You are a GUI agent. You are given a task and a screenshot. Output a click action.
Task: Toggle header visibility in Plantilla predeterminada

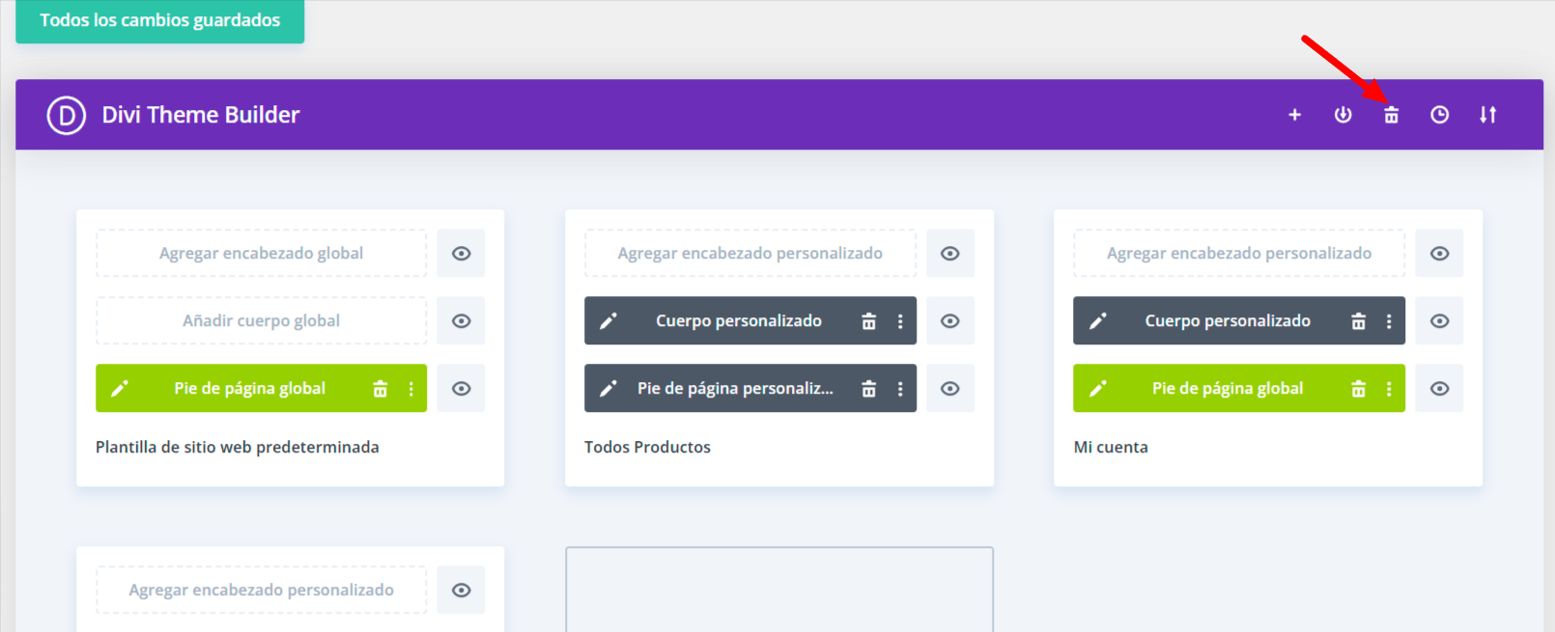click(x=462, y=253)
